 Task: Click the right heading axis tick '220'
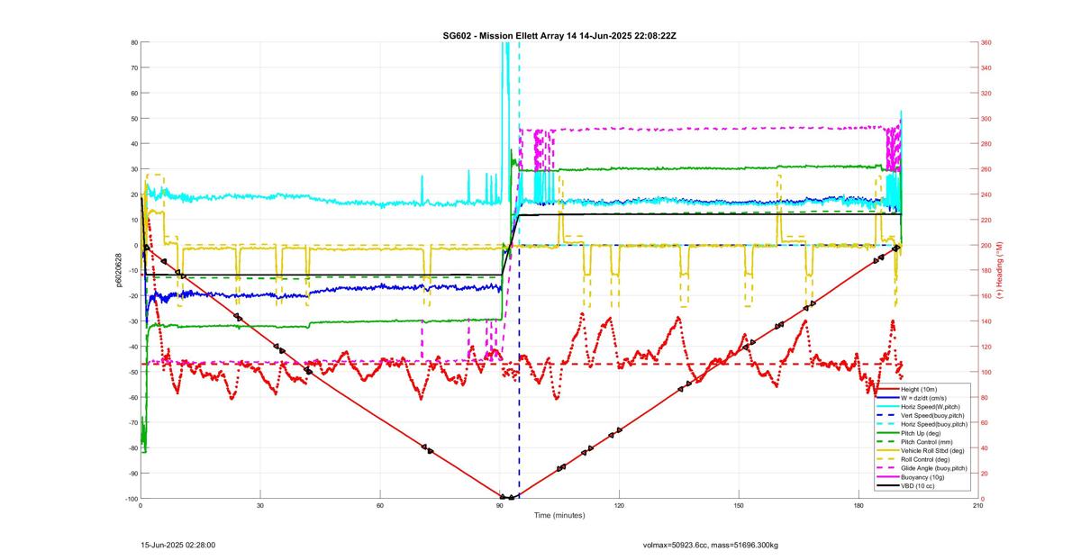point(986,220)
